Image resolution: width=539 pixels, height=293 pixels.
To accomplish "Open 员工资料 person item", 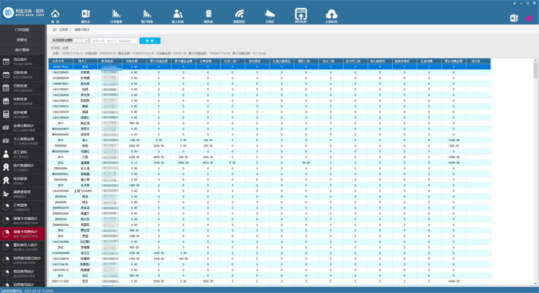I will pos(22,154).
